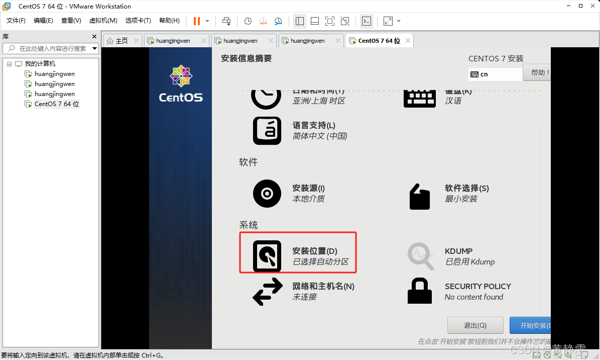Open the stretch display options dropdown arrow
Screen dimensions: 600x360
(x=399, y=21)
